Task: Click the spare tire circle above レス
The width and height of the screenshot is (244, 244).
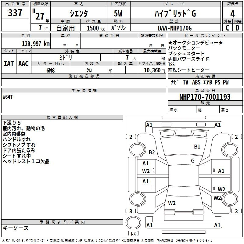Action: [133, 223]
